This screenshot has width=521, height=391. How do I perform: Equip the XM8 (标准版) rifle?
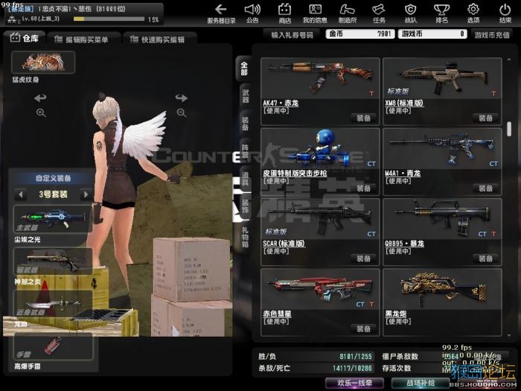(485, 118)
